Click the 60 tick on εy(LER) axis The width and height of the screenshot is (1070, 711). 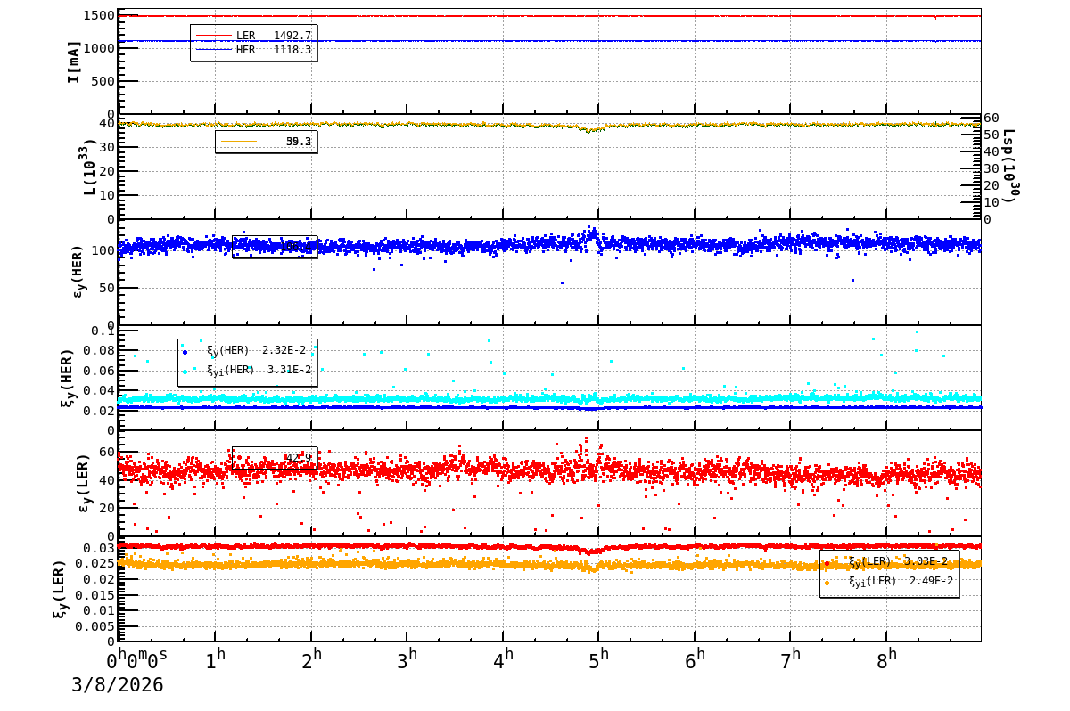(107, 453)
